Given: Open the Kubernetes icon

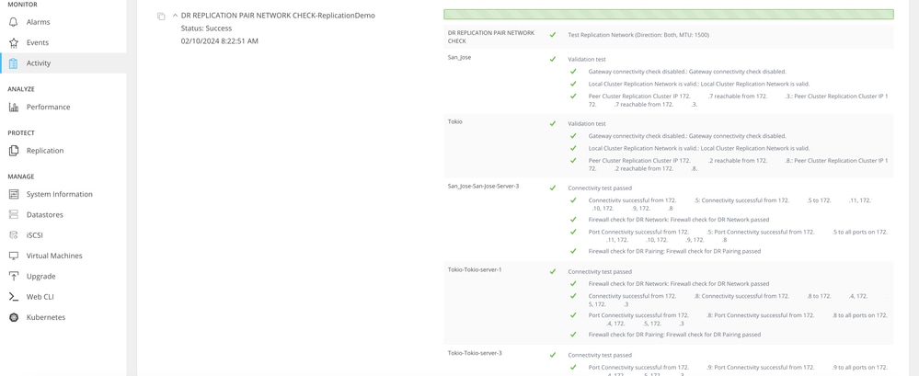Looking at the screenshot, I should click(14, 317).
